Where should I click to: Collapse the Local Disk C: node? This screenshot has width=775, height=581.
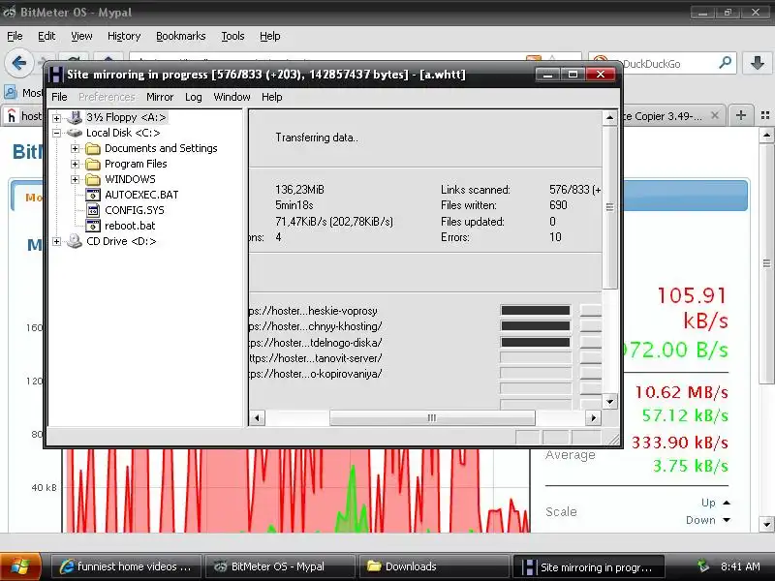coord(57,133)
